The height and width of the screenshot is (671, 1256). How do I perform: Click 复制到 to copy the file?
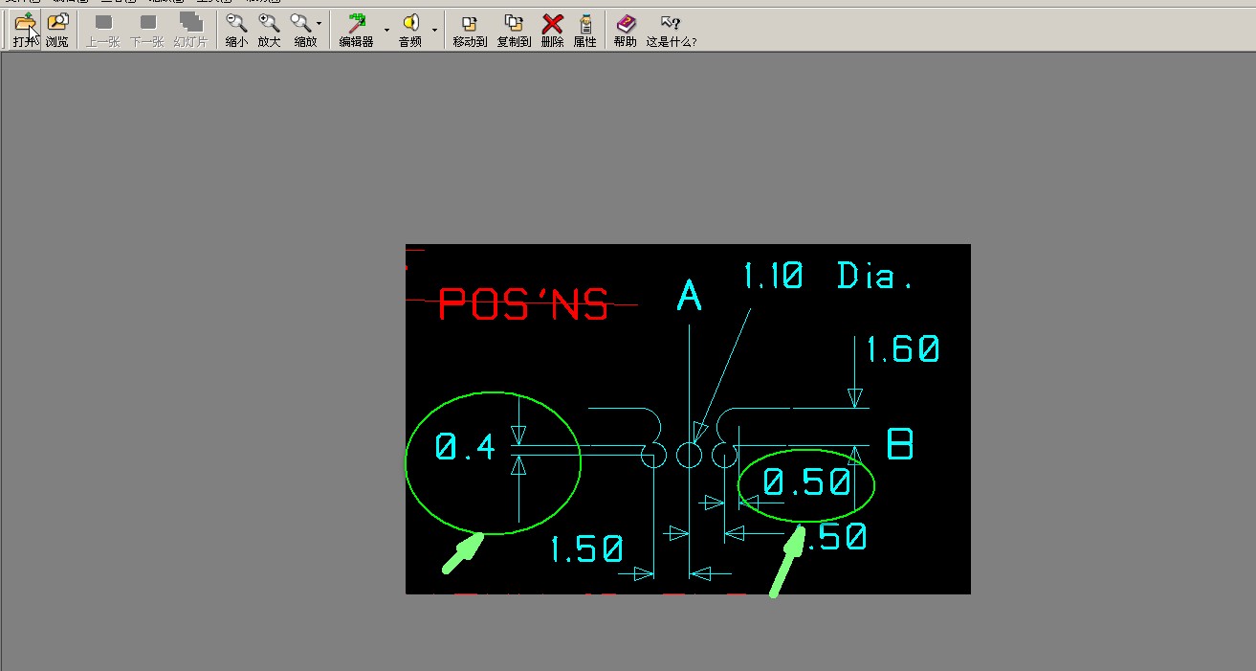coord(514,30)
